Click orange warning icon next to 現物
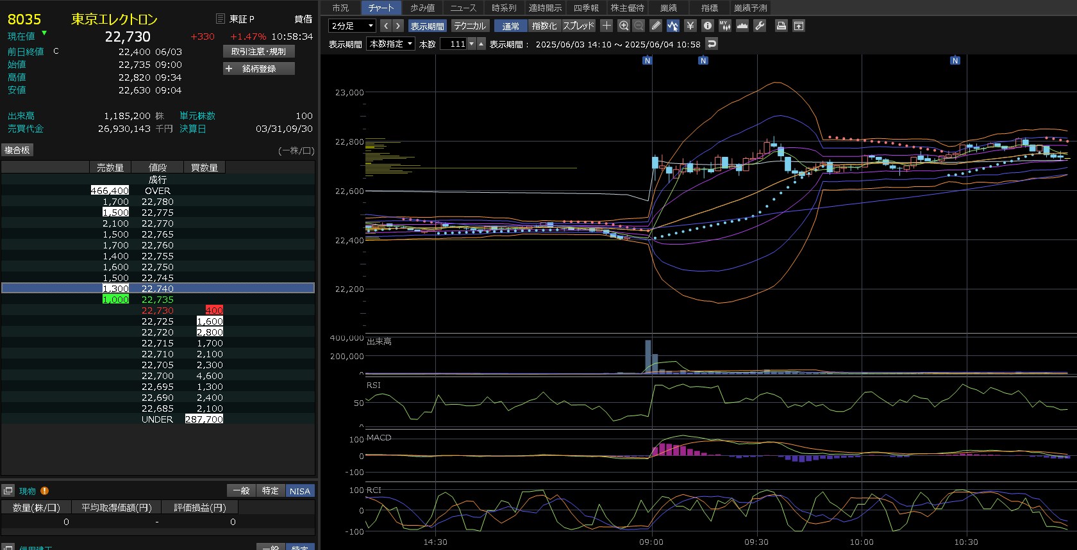 tap(44, 491)
